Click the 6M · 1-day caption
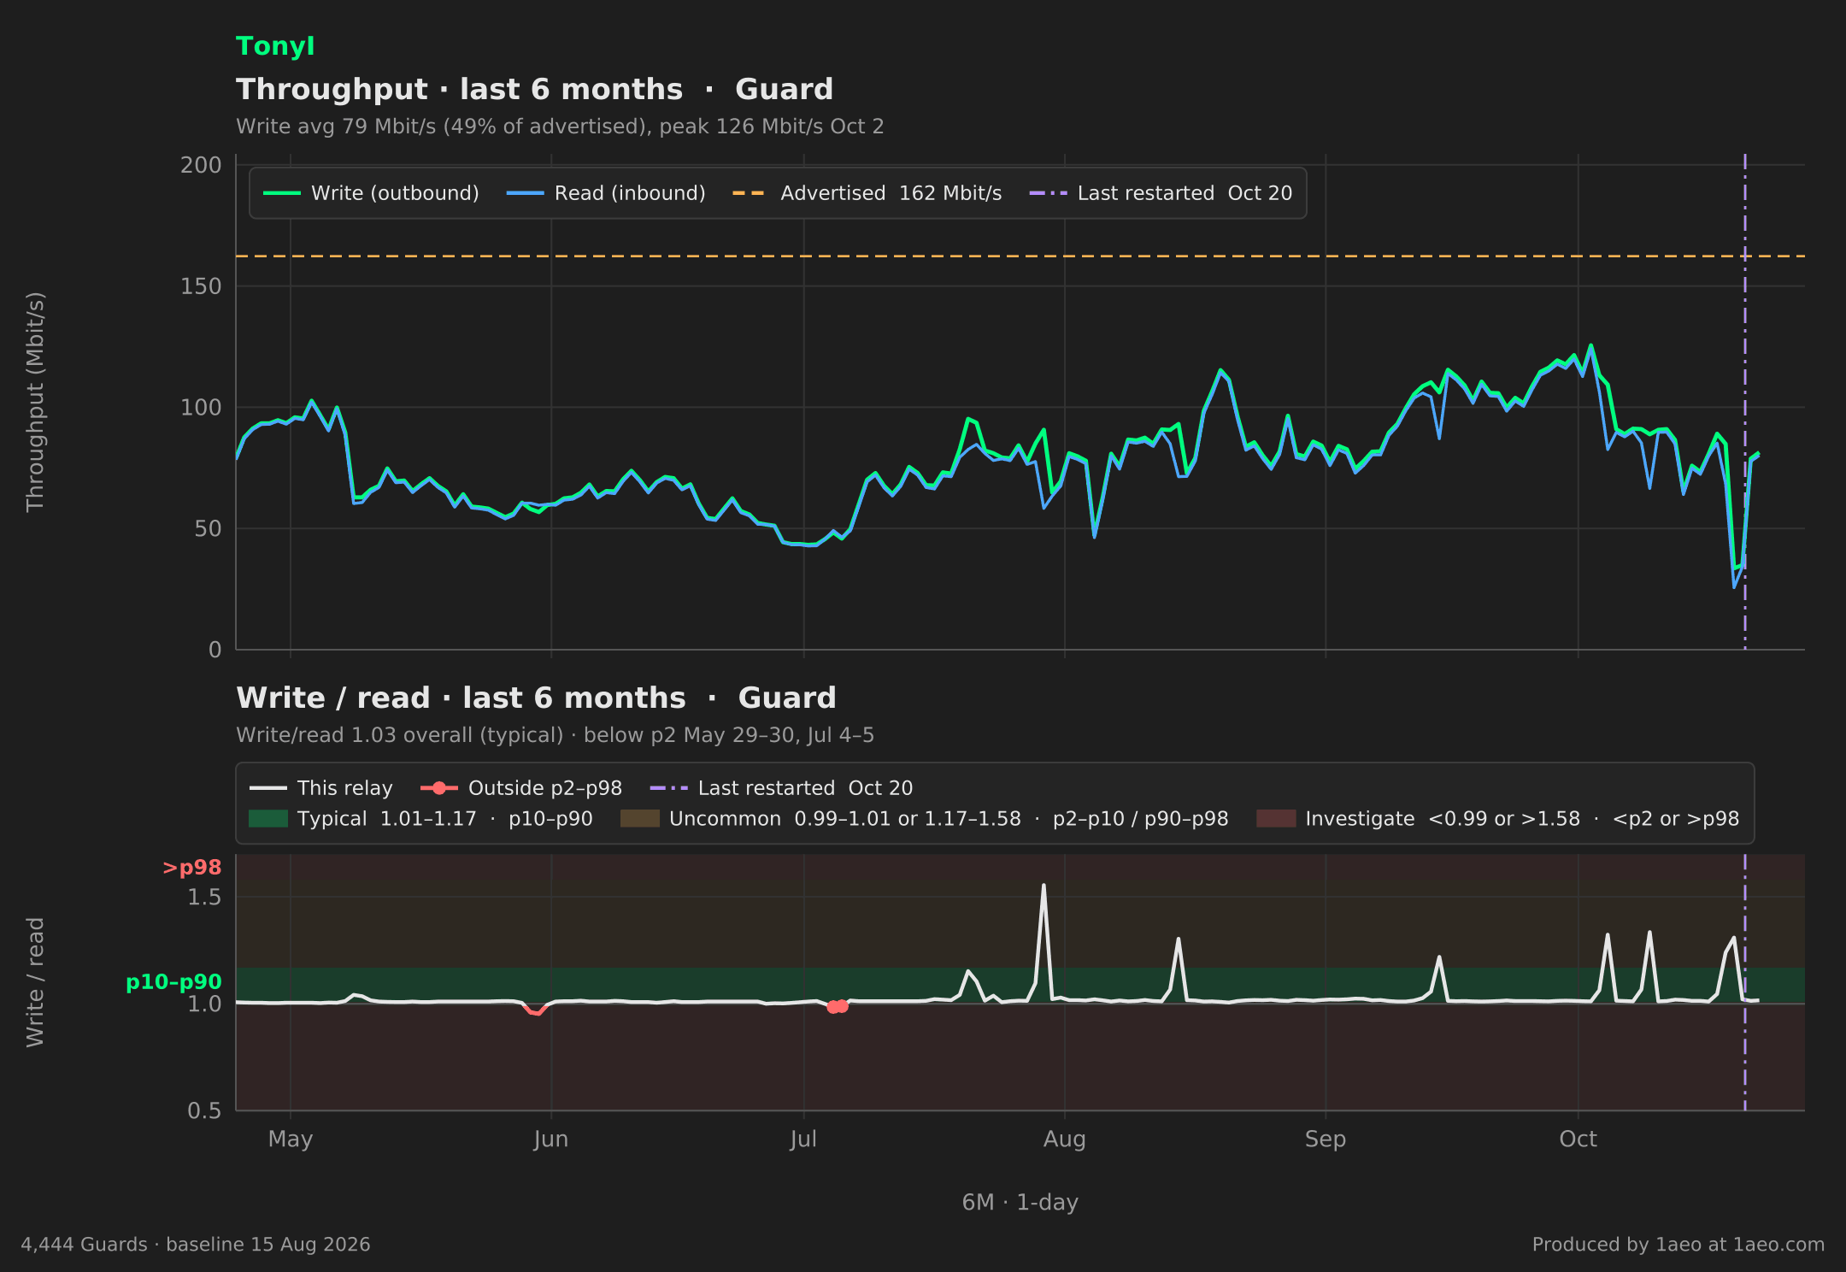 (1020, 1203)
